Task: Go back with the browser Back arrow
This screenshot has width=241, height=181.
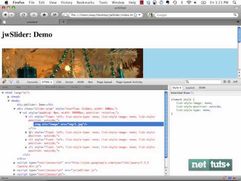Action: tap(6, 15)
